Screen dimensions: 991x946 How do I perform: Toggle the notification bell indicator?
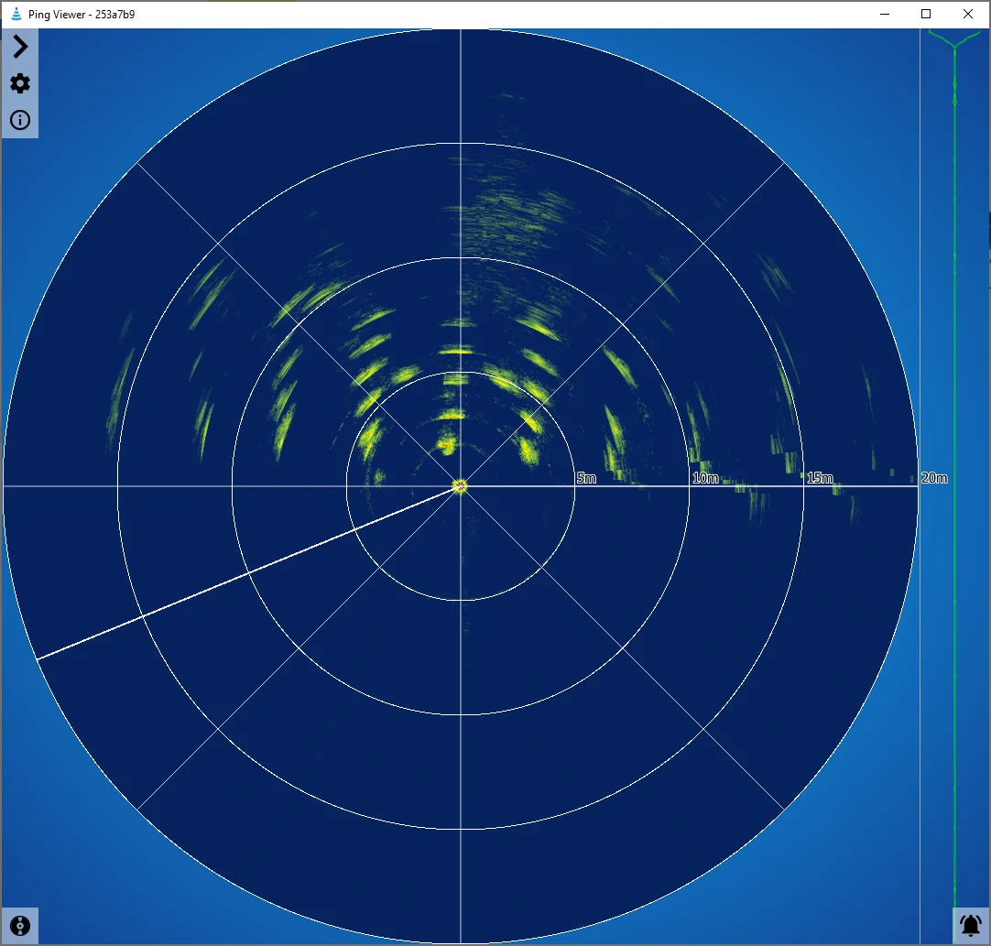970,925
